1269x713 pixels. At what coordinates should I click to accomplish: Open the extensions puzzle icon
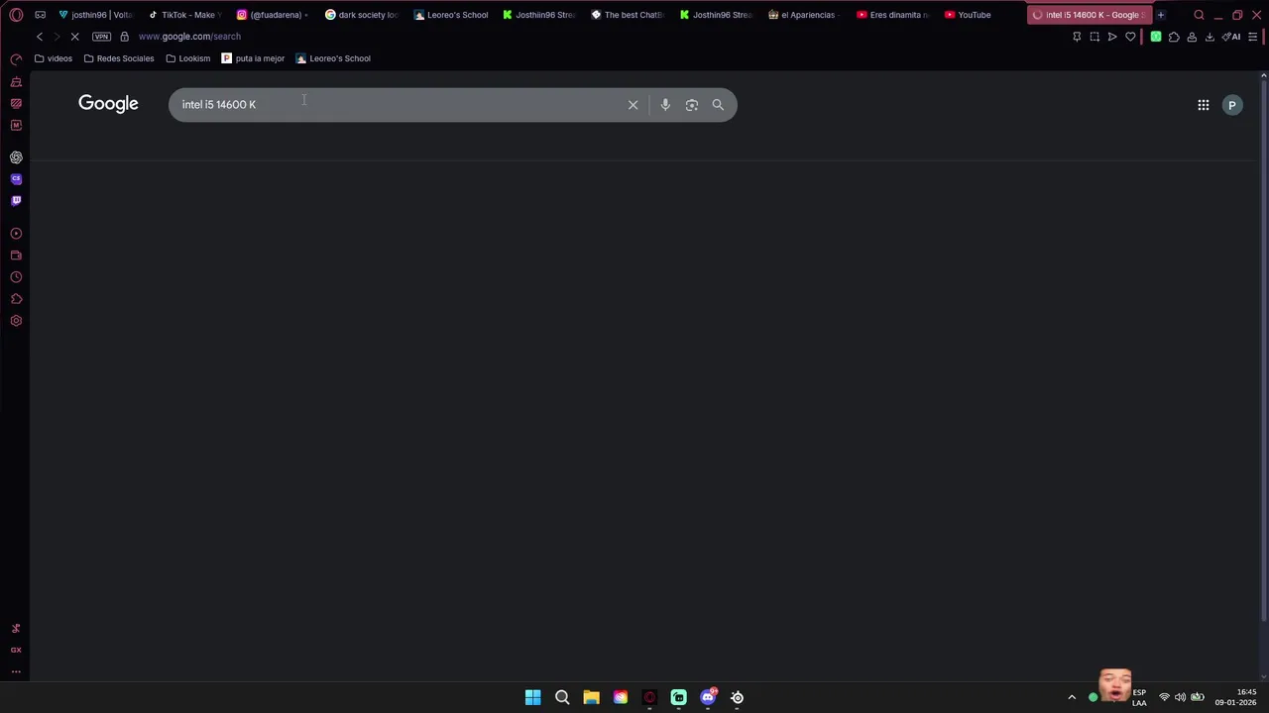pos(1174,37)
